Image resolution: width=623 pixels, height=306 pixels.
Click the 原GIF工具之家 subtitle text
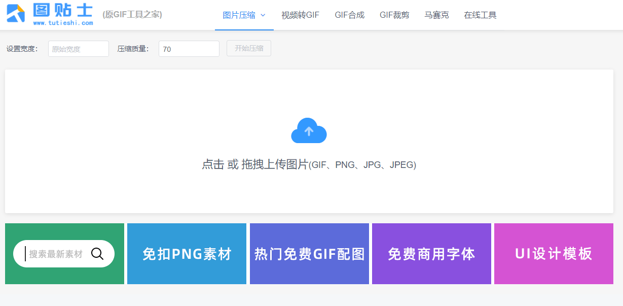point(132,15)
